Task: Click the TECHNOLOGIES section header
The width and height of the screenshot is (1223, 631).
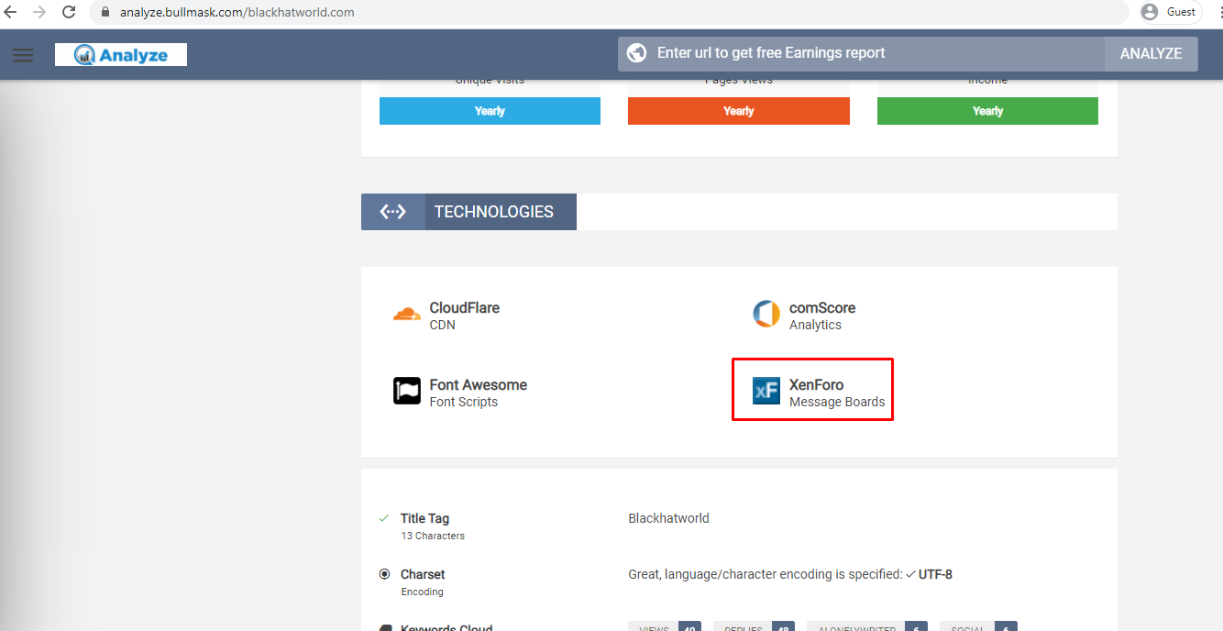Action: 494,212
